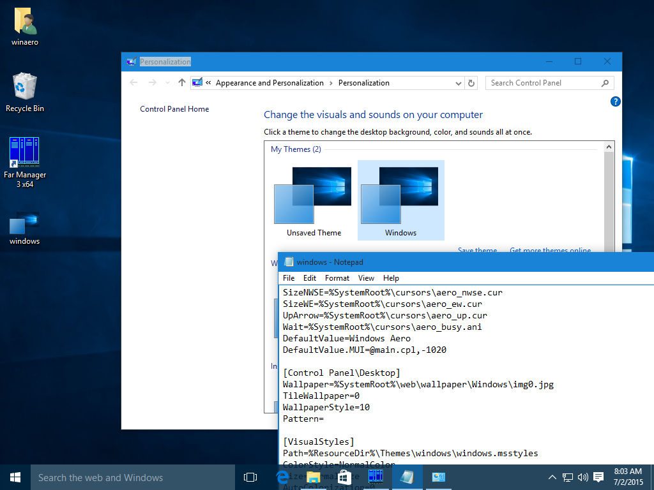The height and width of the screenshot is (490, 654).
Task: Expand the address bar history dropdown
Action: pyautogui.click(x=458, y=83)
